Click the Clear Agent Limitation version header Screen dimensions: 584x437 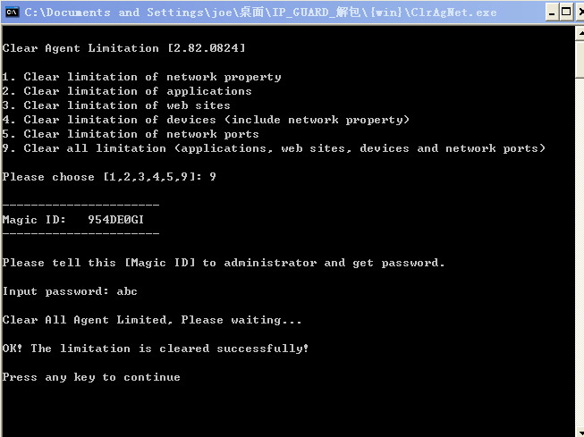tap(123, 48)
